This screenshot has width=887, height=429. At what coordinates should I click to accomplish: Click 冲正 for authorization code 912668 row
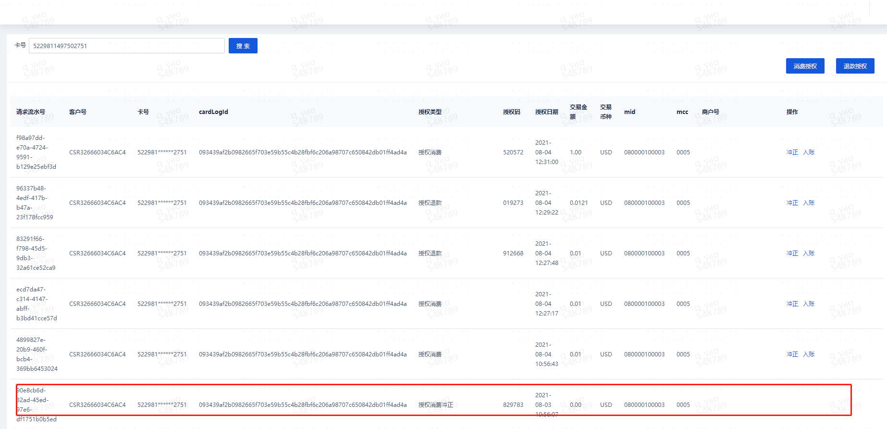coord(792,253)
